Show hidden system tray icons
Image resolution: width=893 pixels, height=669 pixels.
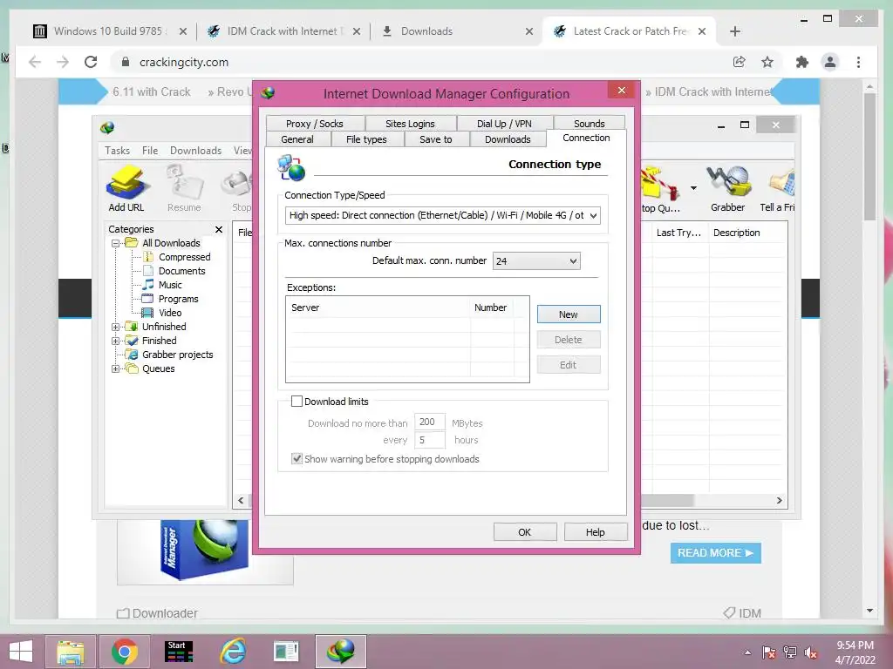(x=747, y=652)
